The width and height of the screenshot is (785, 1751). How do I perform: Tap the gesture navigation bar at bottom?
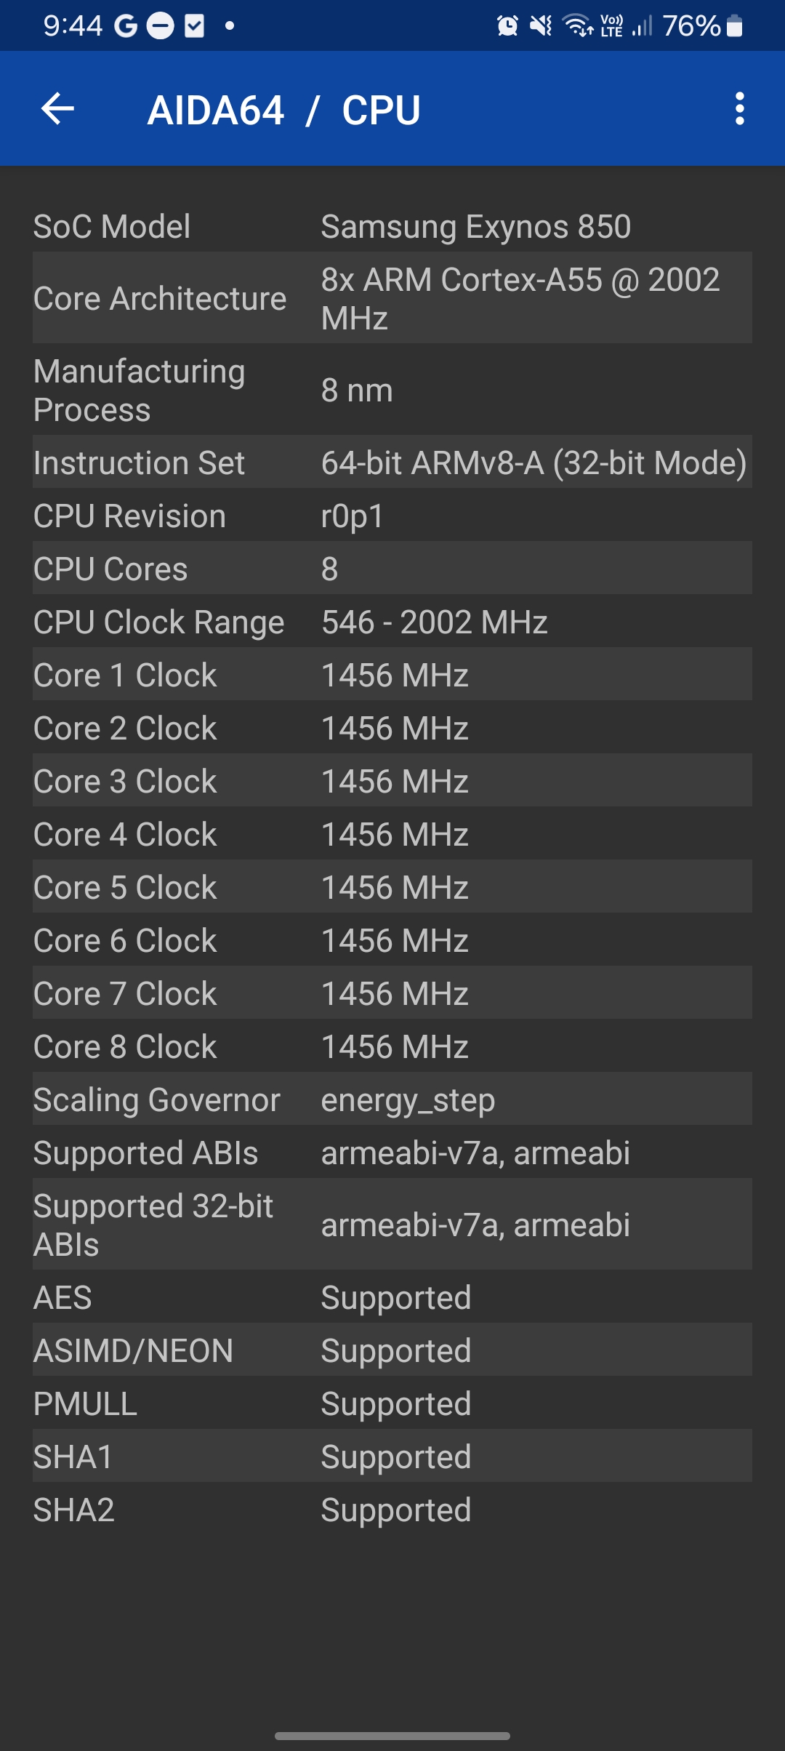[392, 1734]
